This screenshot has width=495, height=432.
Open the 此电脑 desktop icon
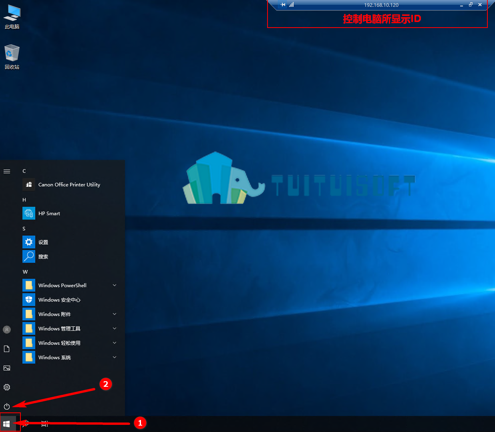pyautogui.click(x=12, y=17)
